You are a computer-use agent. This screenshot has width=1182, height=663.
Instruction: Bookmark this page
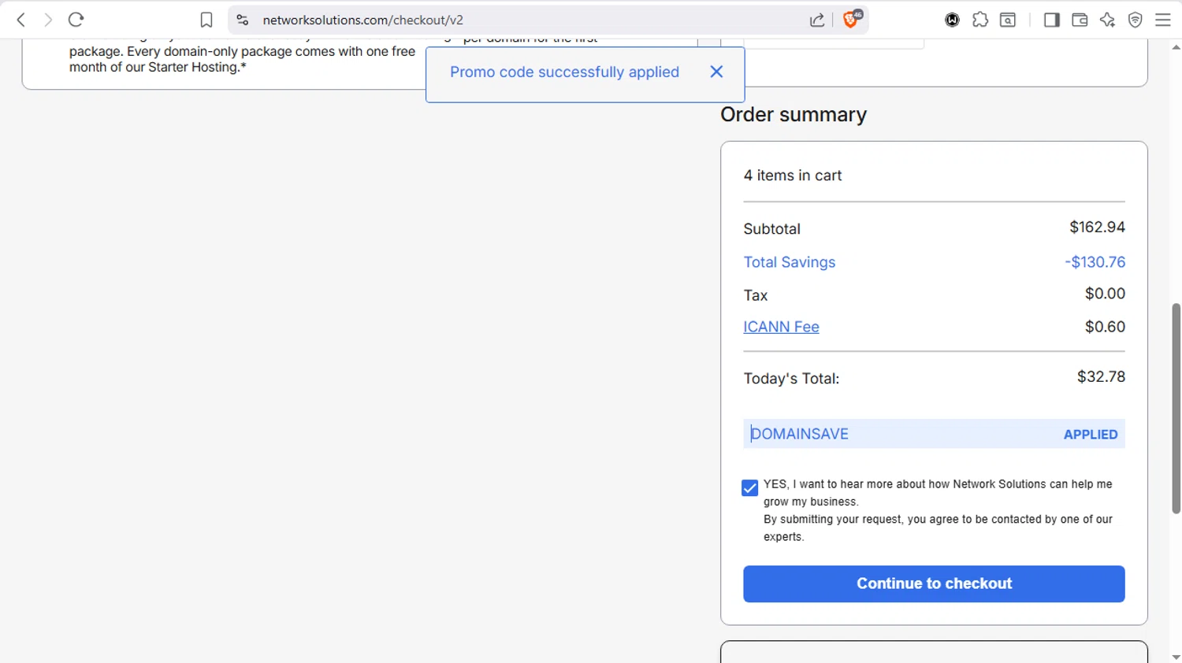[206, 20]
